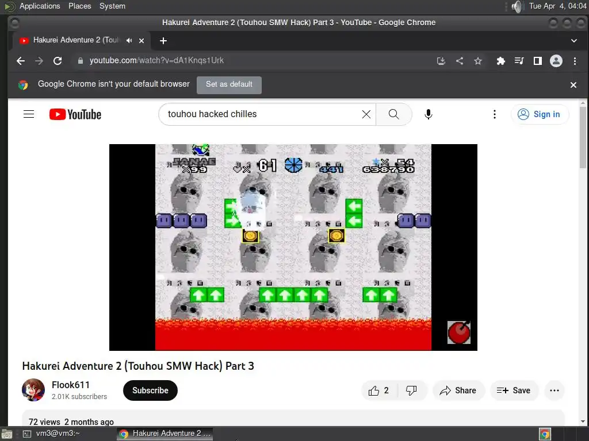Screen dimensions: 589x441
Task: Expand the tab search chevron
Action: tap(574, 41)
